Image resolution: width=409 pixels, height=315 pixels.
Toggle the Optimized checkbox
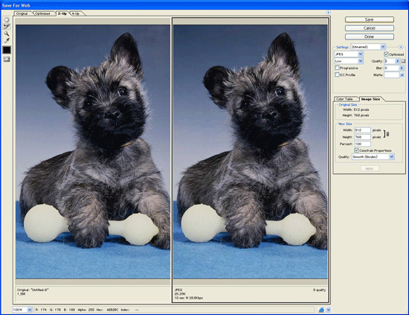tap(386, 54)
